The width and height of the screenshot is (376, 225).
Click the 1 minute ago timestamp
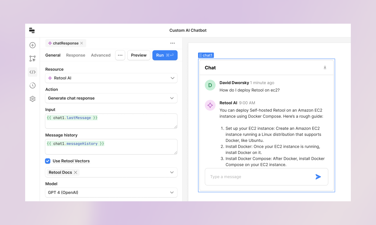click(262, 83)
